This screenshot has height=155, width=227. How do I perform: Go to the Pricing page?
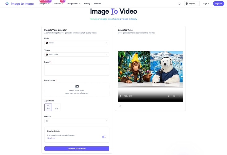point(87,4)
